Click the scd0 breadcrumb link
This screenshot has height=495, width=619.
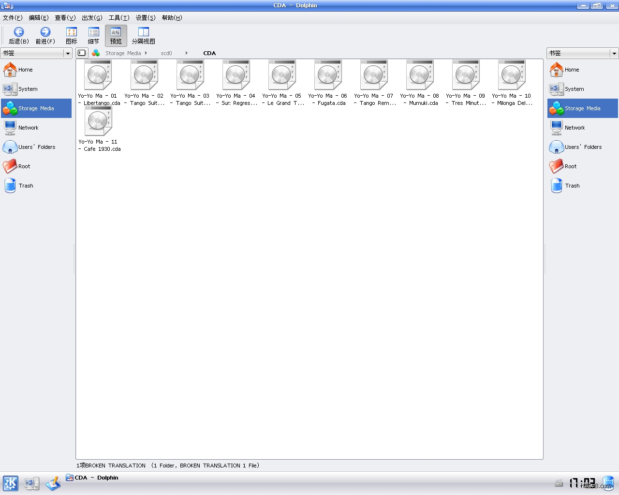click(166, 53)
